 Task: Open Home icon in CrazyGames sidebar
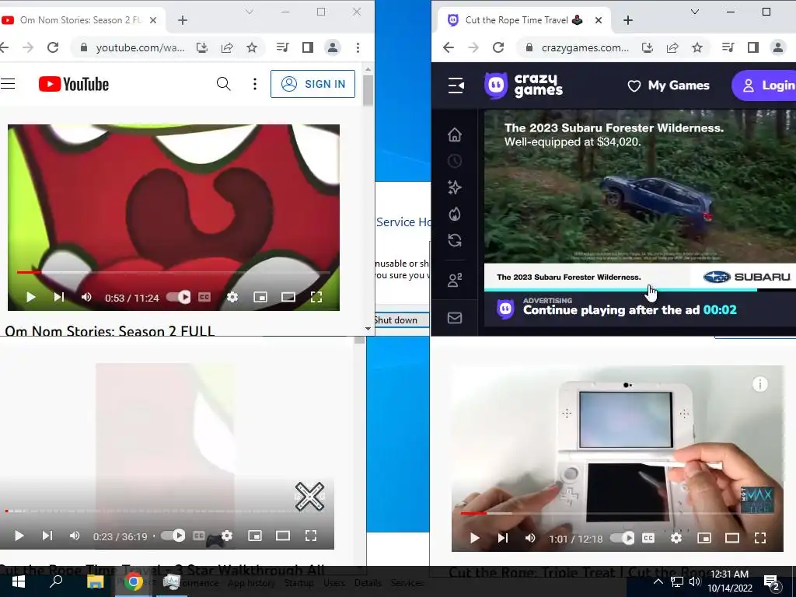pos(455,134)
